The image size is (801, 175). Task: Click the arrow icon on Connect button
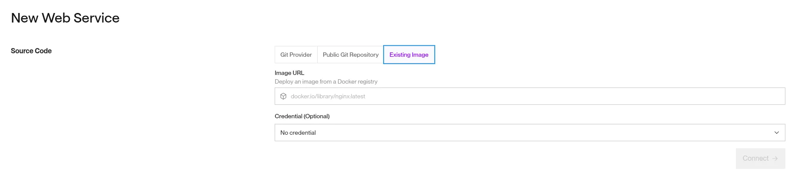[775, 159]
